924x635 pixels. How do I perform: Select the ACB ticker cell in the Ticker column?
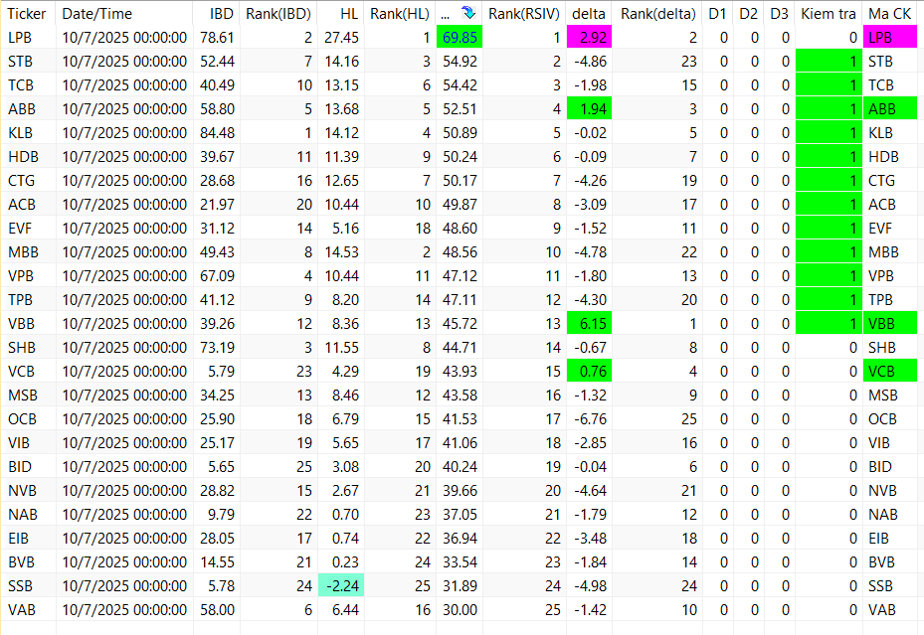tap(28, 204)
